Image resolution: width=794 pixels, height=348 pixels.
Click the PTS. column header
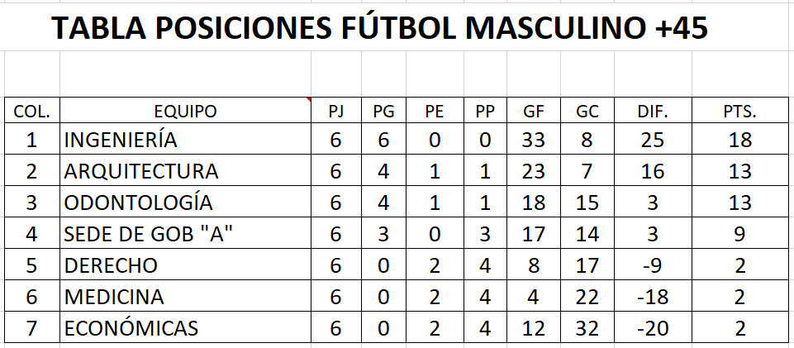[739, 111]
